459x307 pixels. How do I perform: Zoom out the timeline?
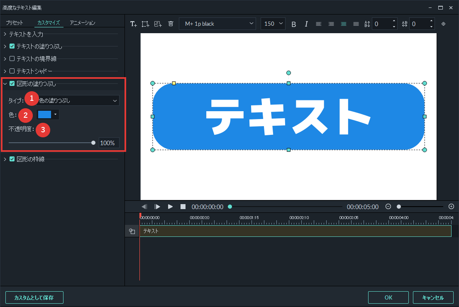coord(388,207)
